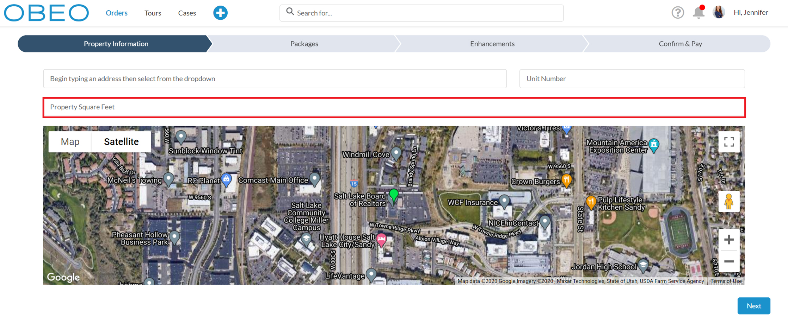The width and height of the screenshot is (788, 323).
Task: Open the Cases menu
Action: [x=187, y=13]
